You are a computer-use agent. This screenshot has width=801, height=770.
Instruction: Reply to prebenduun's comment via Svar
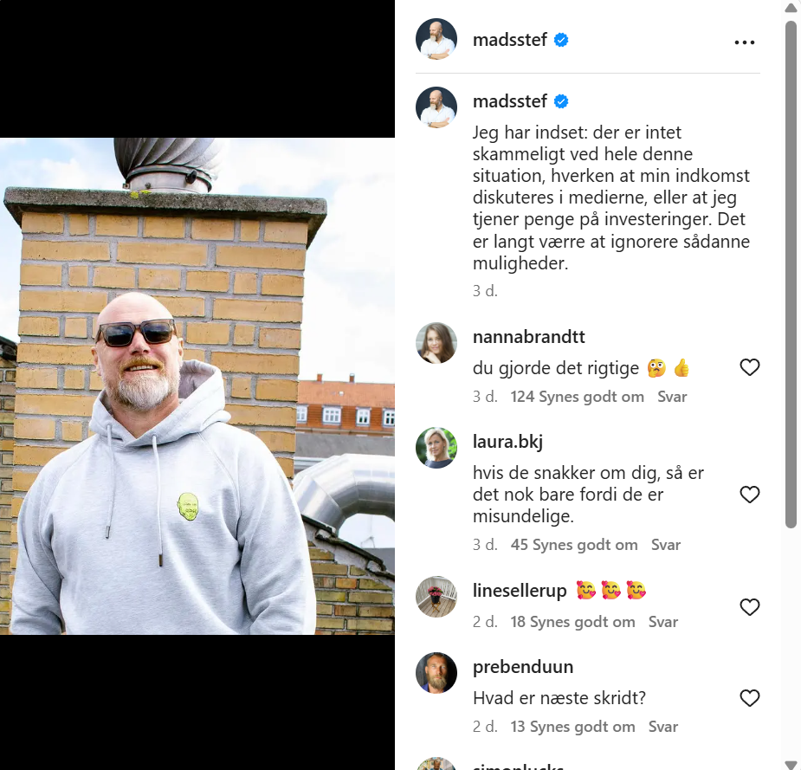[x=663, y=727]
